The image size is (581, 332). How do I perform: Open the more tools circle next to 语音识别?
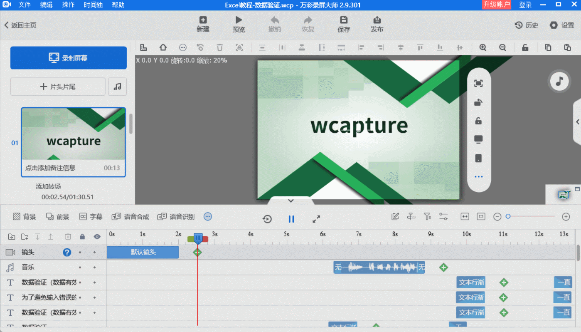point(208,217)
